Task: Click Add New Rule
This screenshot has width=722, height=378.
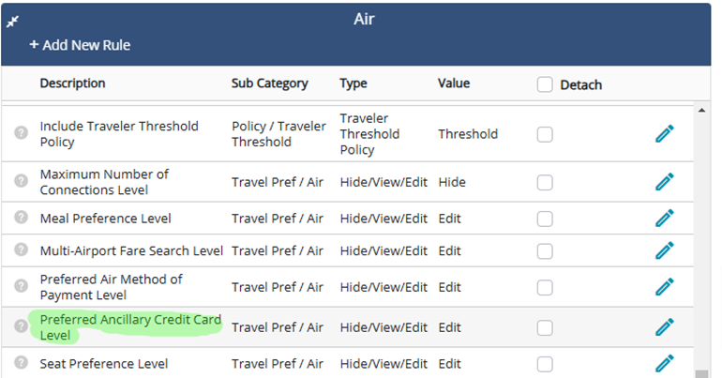Action: (80, 45)
